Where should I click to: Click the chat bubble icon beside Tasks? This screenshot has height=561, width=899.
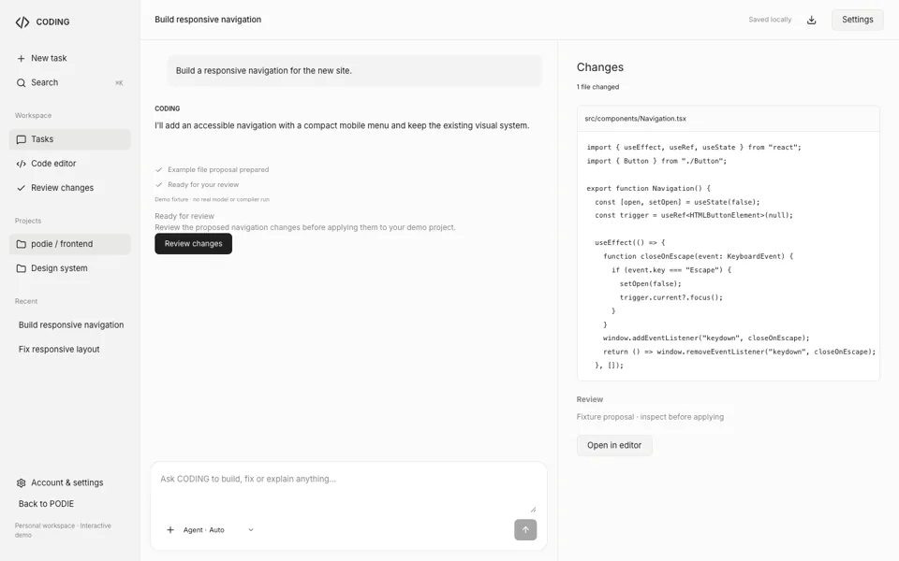(x=22, y=139)
